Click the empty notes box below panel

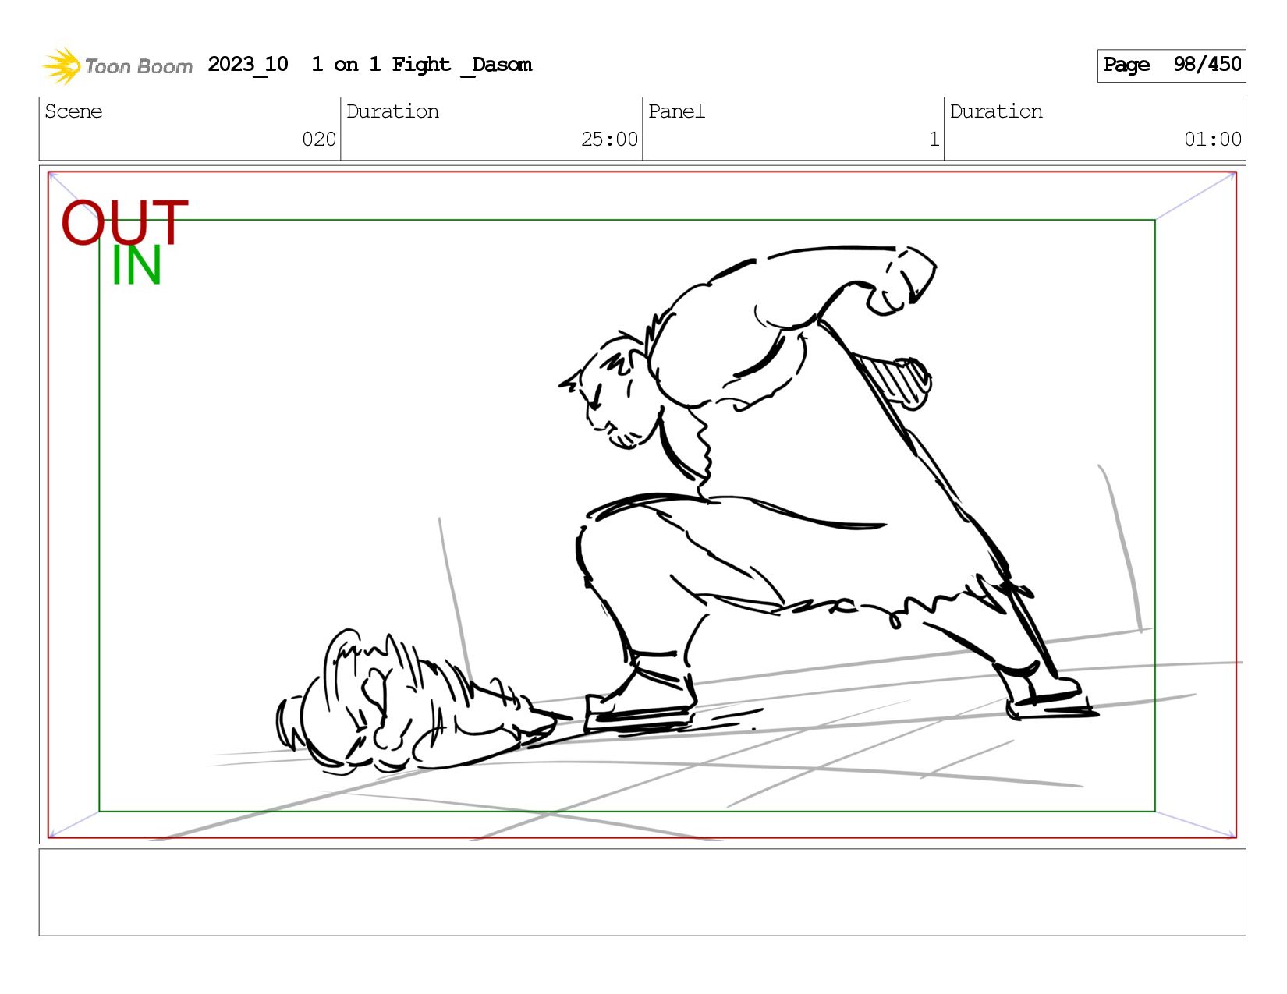pos(642,892)
